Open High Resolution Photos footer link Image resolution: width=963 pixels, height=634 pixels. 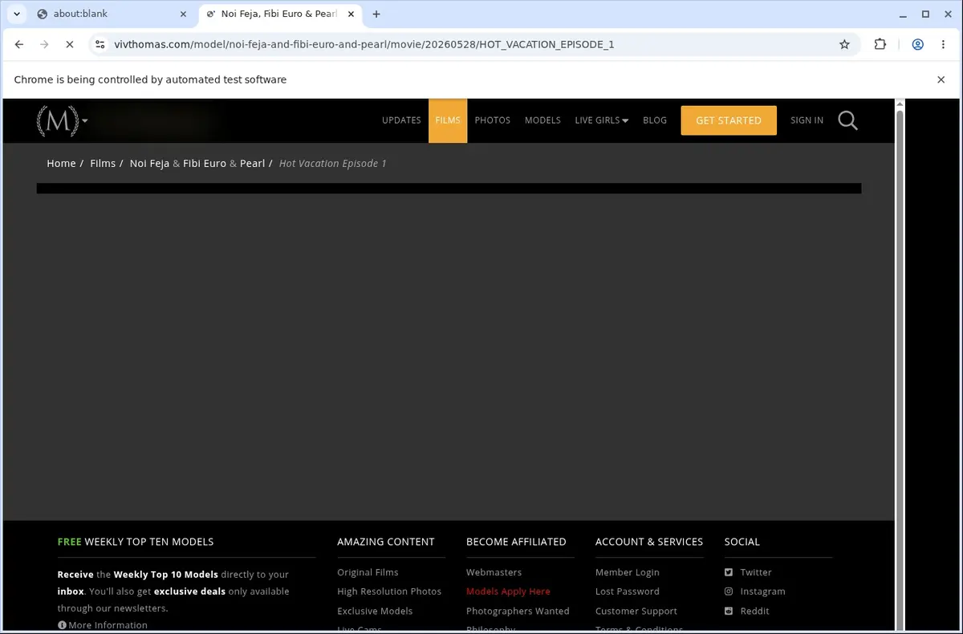pyautogui.click(x=389, y=591)
